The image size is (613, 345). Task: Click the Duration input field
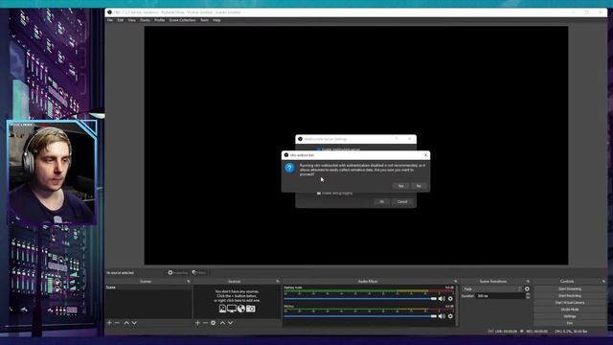[x=500, y=296]
